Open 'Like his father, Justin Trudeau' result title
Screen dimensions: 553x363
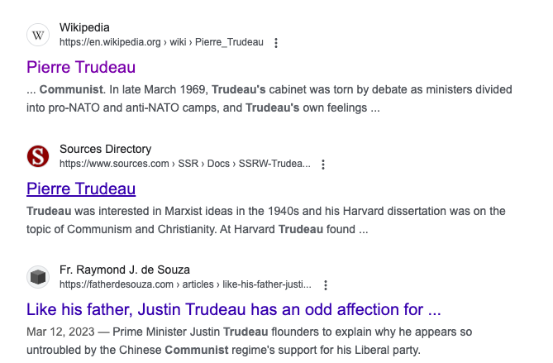(234, 309)
